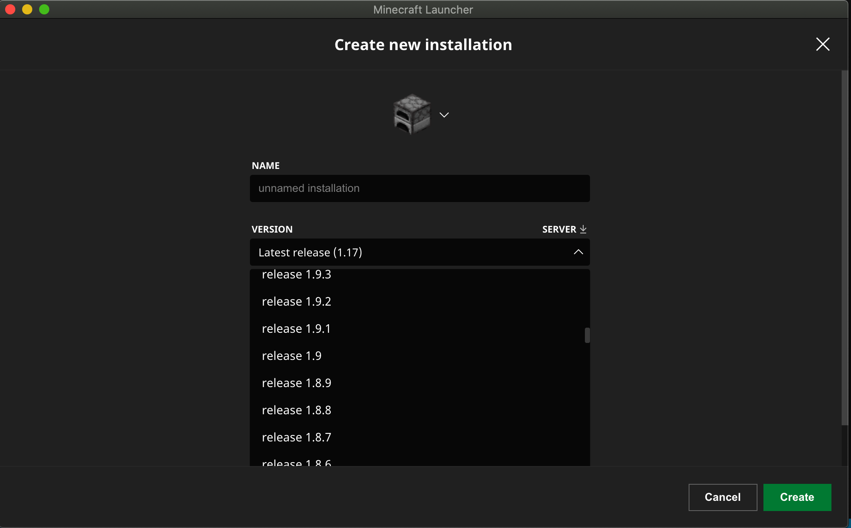851x528 pixels.
Task: Click the green fullscreen window button
Action: click(x=44, y=9)
